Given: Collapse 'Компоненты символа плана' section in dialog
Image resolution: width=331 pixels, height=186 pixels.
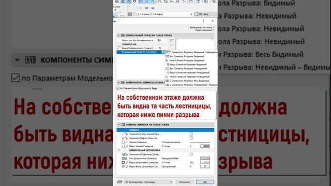Looking at the screenshot, I should pos(118,83).
